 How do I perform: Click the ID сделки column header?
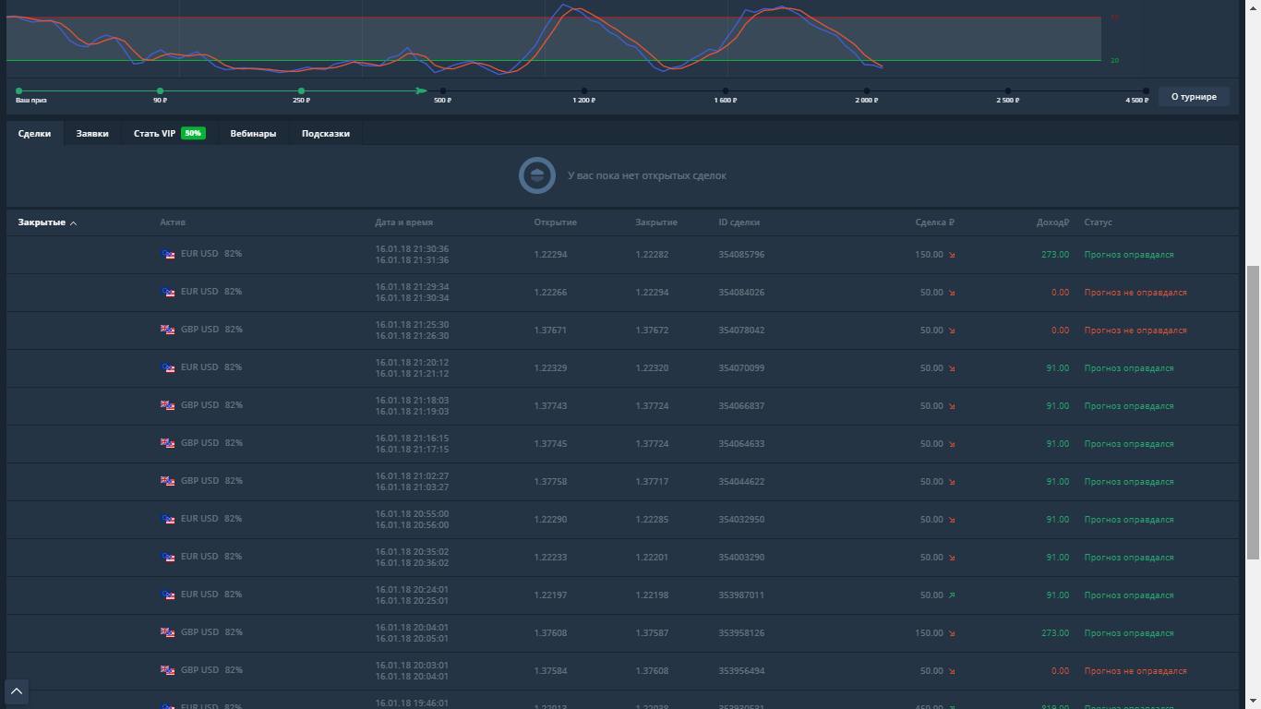[739, 222]
